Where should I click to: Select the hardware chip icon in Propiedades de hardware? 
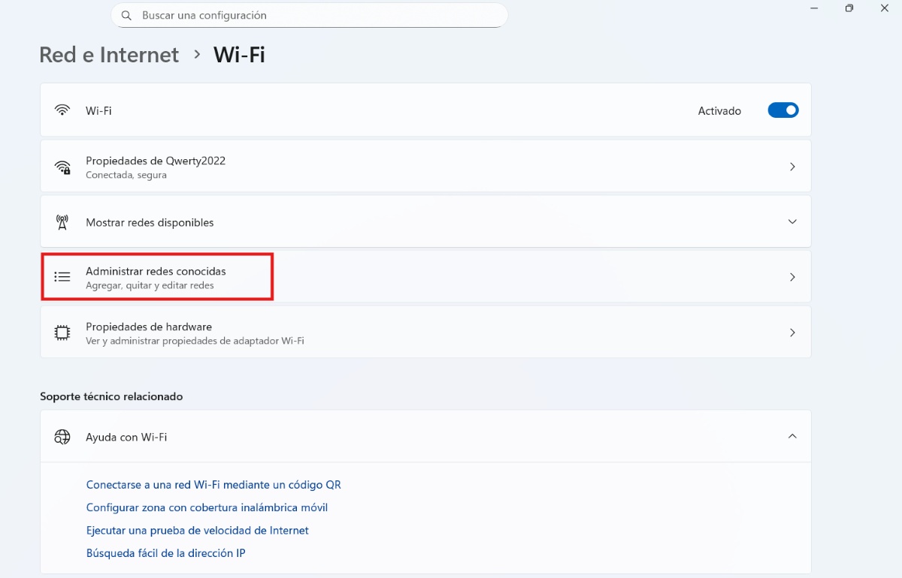pos(62,332)
